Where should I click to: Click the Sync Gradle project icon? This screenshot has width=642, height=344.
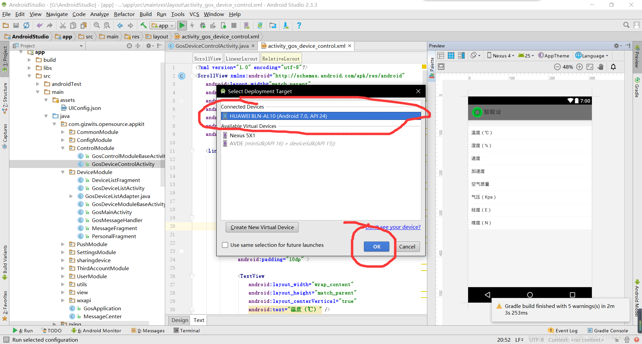[260, 25]
